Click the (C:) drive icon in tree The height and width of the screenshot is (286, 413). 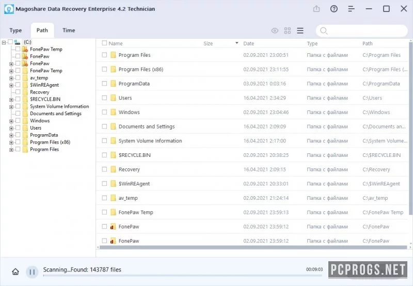click(x=17, y=42)
